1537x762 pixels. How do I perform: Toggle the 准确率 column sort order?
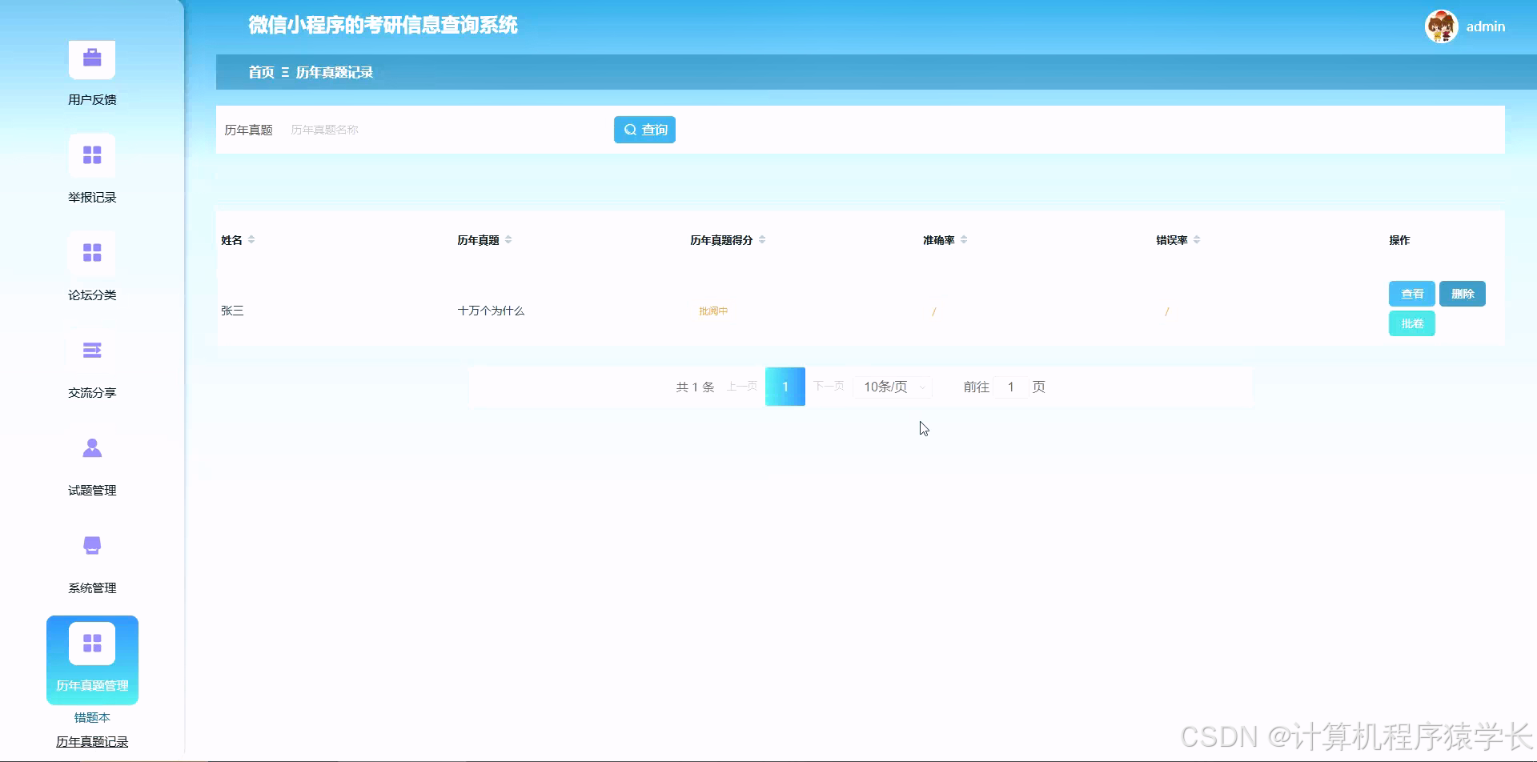965,239
